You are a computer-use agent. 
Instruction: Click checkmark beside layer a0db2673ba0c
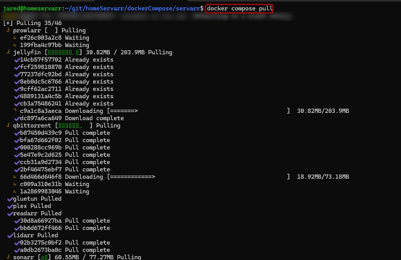tap(17, 250)
